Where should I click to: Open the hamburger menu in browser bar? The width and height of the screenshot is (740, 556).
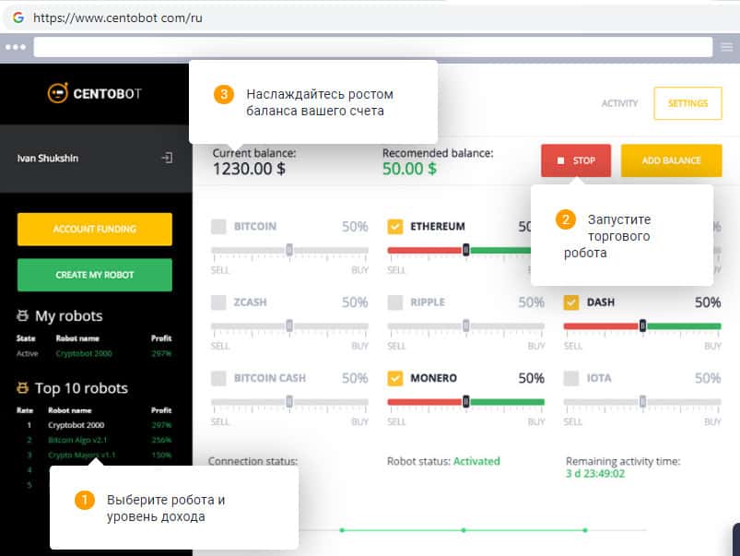(726, 47)
